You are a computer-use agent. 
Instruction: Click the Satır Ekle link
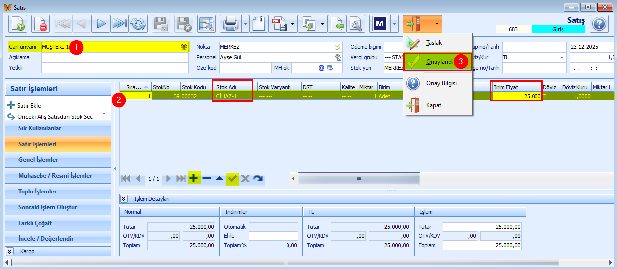tap(29, 105)
